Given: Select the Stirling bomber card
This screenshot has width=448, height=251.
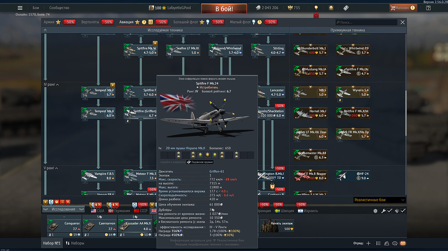Looking at the screenshot, I should 268,50.
